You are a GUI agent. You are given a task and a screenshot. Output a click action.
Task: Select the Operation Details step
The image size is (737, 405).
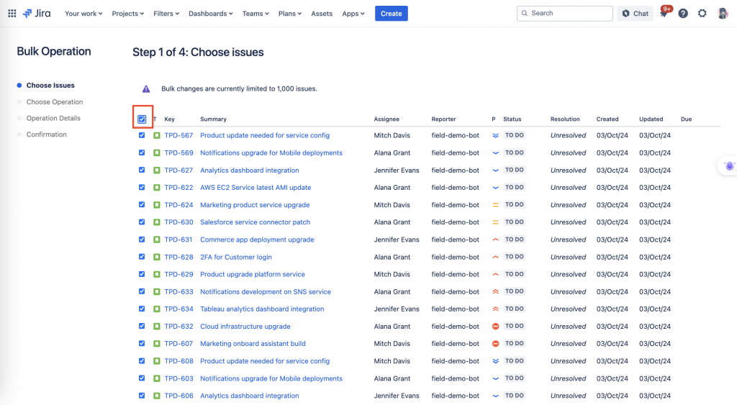click(53, 119)
